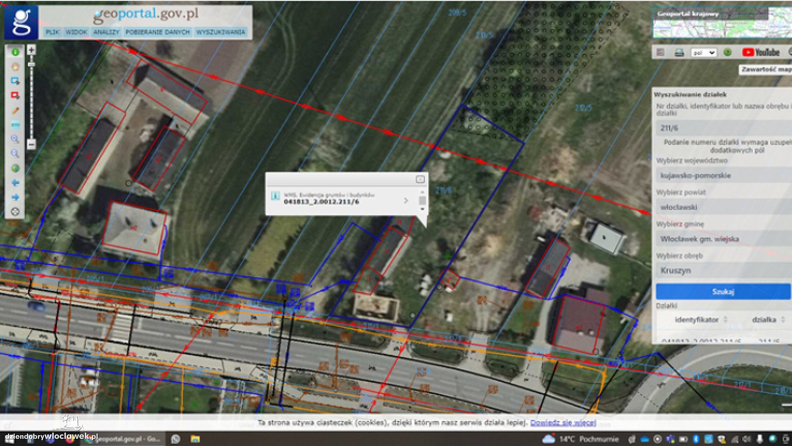Viewport: 792px width, 446px height.
Task: Select the blue rectangle selection tool
Action: pyautogui.click(x=15, y=81)
